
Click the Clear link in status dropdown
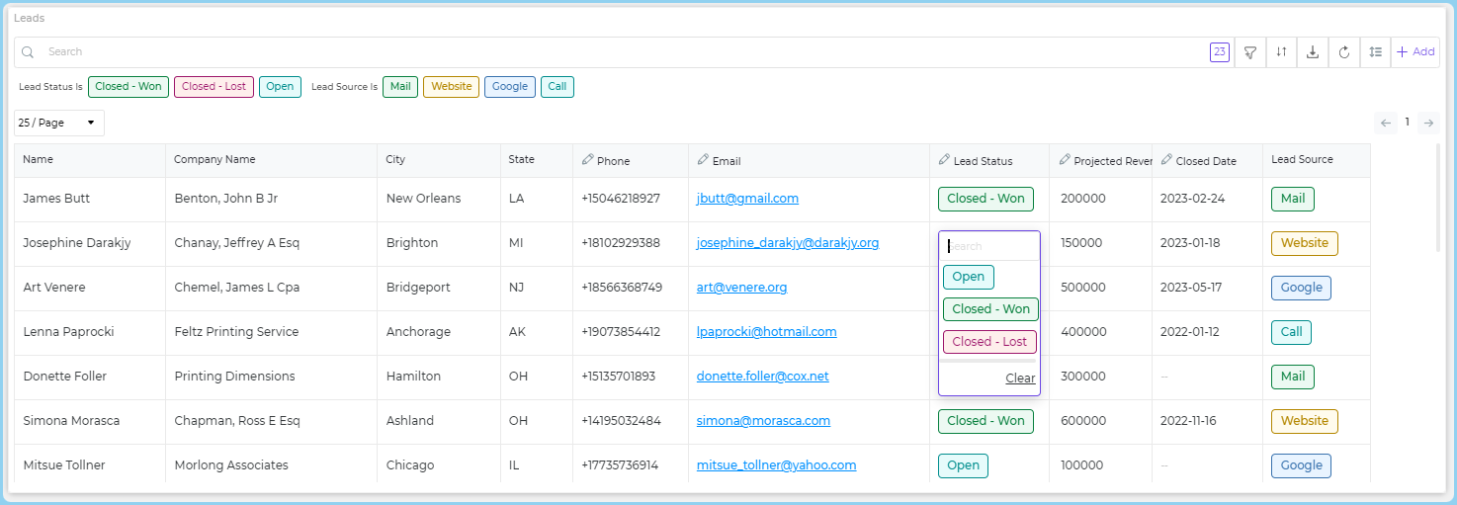(1020, 379)
